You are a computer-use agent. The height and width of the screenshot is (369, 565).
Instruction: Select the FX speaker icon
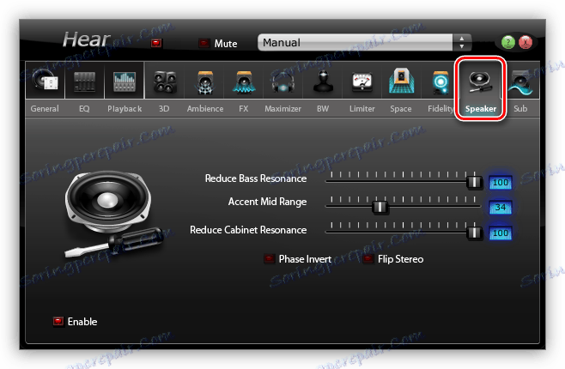pyautogui.click(x=244, y=82)
